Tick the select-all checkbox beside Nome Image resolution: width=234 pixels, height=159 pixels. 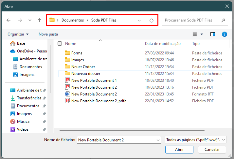click(60, 44)
